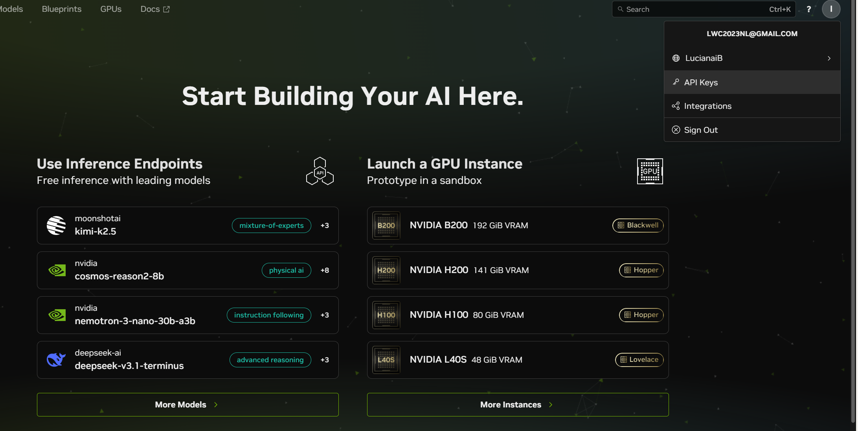Click NVIDIA logo beside cosmos-reason2-8b
This screenshot has height=431, width=858.
[57, 270]
